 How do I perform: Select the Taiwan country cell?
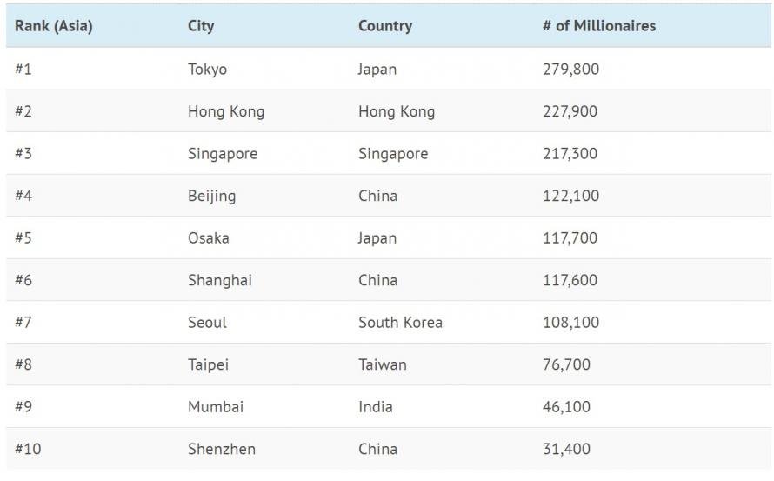(383, 364)
